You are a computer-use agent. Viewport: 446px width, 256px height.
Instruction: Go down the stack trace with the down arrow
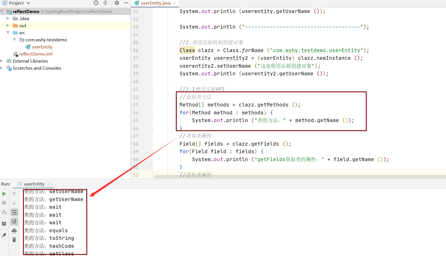14,203
